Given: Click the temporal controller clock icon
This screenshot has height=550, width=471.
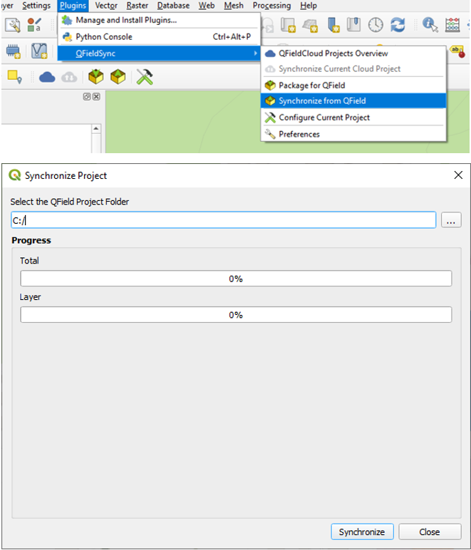Looking at the screenshot, I should click(x=376, y=25).
